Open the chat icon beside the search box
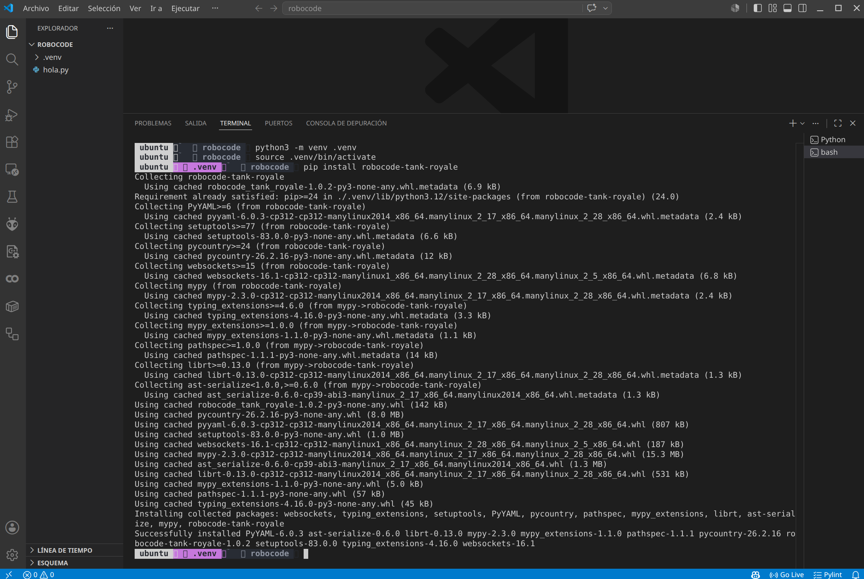This screenshot has width=864, height=579. pyautogui.click(x=592, y=8)
